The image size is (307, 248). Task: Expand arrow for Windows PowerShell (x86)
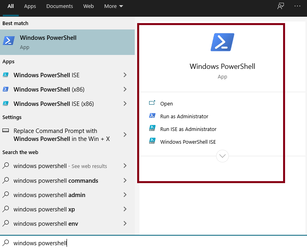click(125, 89)
